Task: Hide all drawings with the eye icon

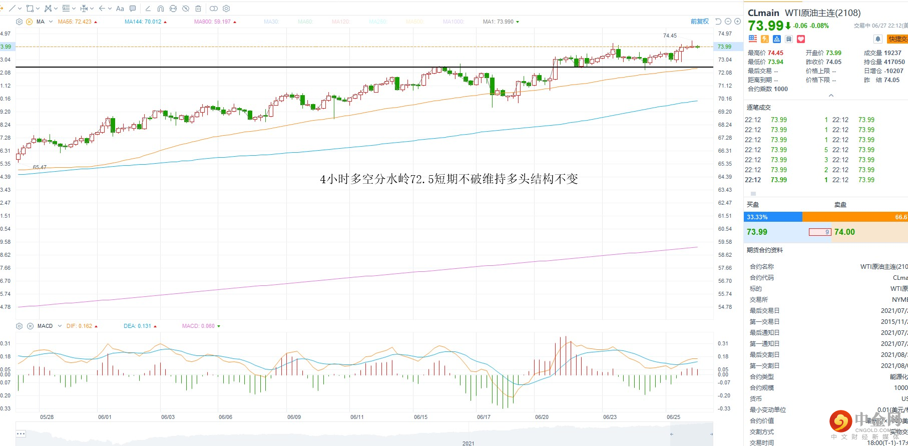Action: pyautogui.click(x=186, y=9)
